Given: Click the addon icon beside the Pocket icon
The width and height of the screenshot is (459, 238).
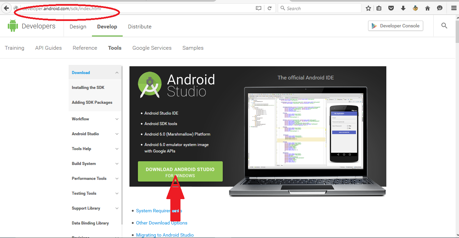Looking at the screenshot, I should pyautogui.click(x=415, y=8).
